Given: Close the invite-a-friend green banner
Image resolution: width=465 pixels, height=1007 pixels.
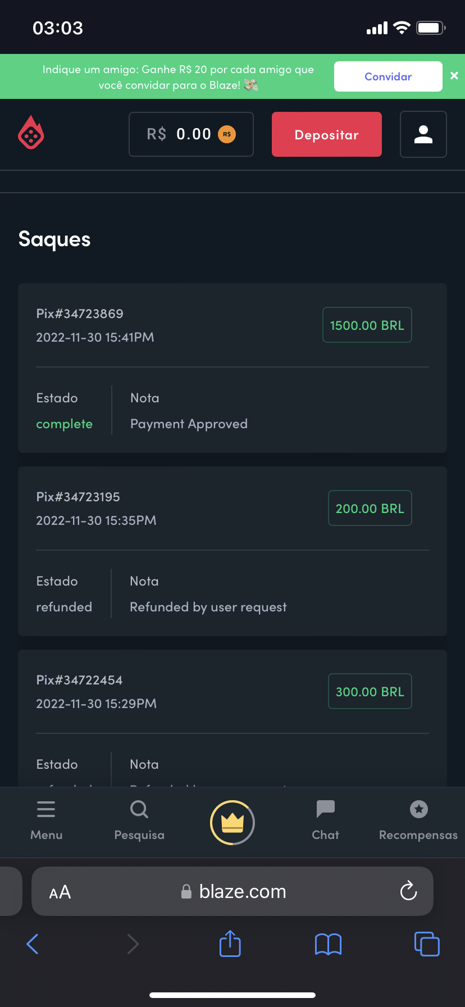Looking at the screenshot, I should click(x=454, y=76).
